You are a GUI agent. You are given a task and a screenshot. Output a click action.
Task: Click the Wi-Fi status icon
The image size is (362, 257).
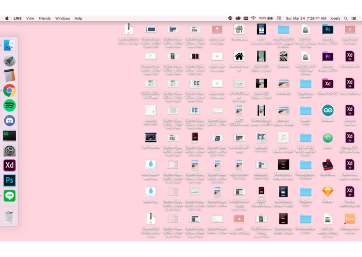[x=253, y=18]
